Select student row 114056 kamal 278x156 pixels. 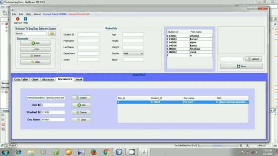coord(189,45)
